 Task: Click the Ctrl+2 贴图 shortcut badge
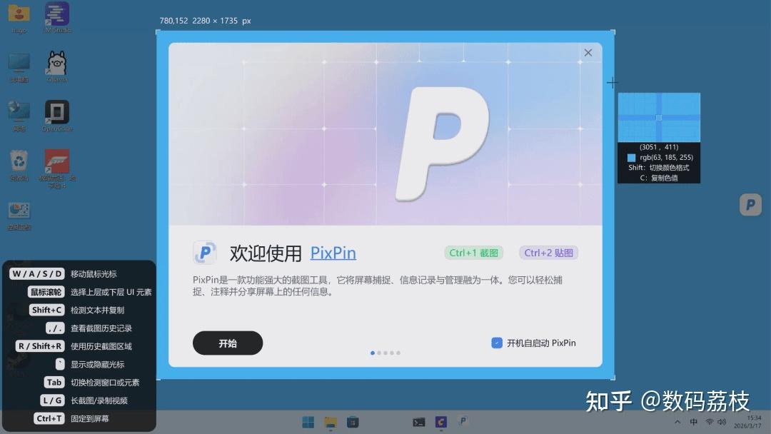549,253
